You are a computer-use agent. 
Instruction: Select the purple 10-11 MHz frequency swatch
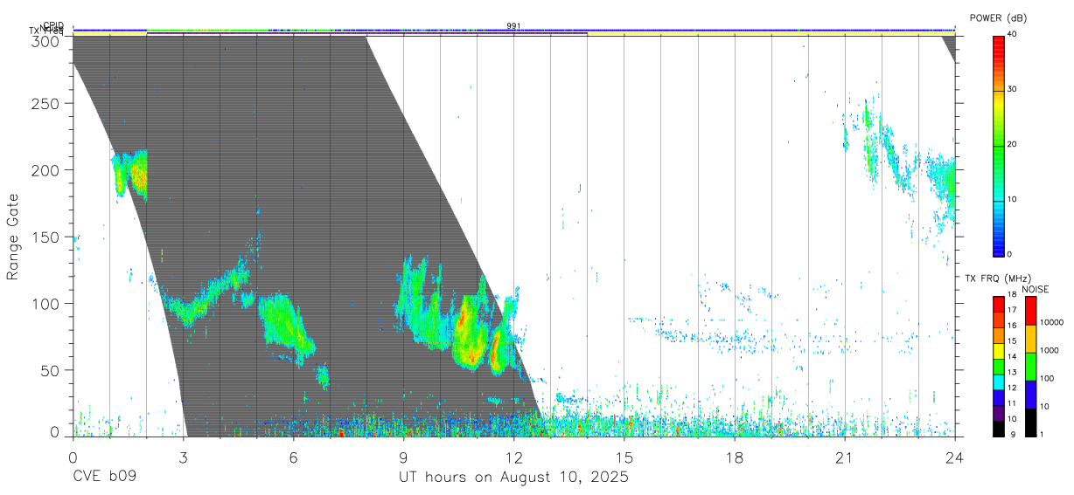[x=998, y=413]
